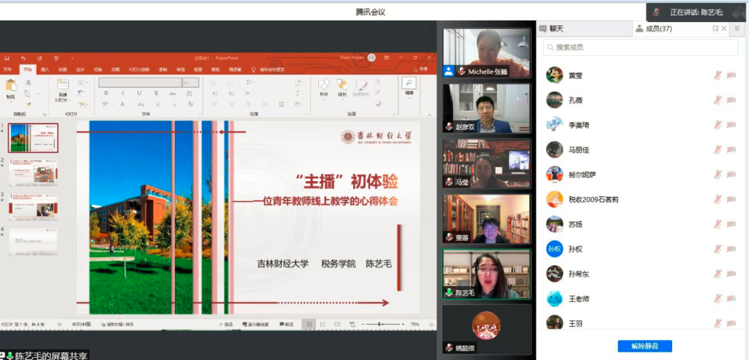Toggle Bold formatting button
The image size is (749, 360).
coord(105,94)
